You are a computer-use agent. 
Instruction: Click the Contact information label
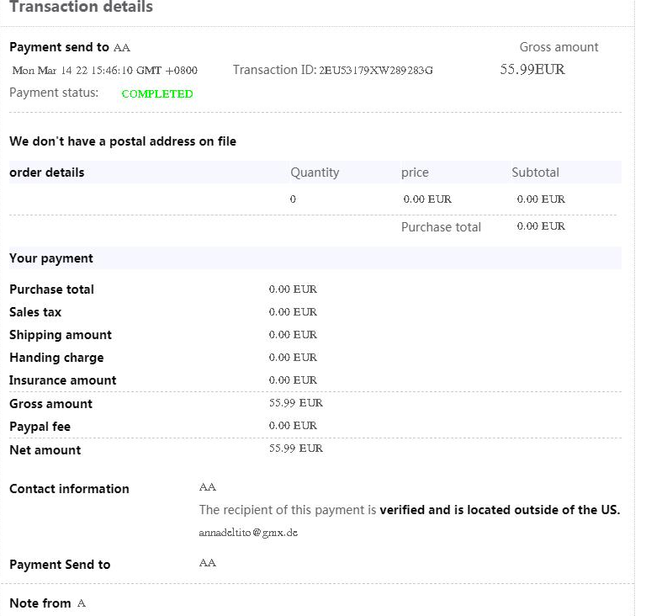point(69,489)
